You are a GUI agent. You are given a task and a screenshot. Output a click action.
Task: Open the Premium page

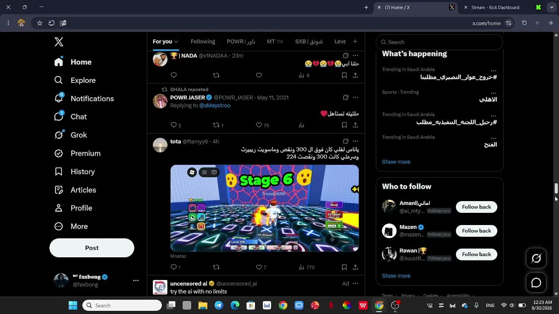click(77, 154)
